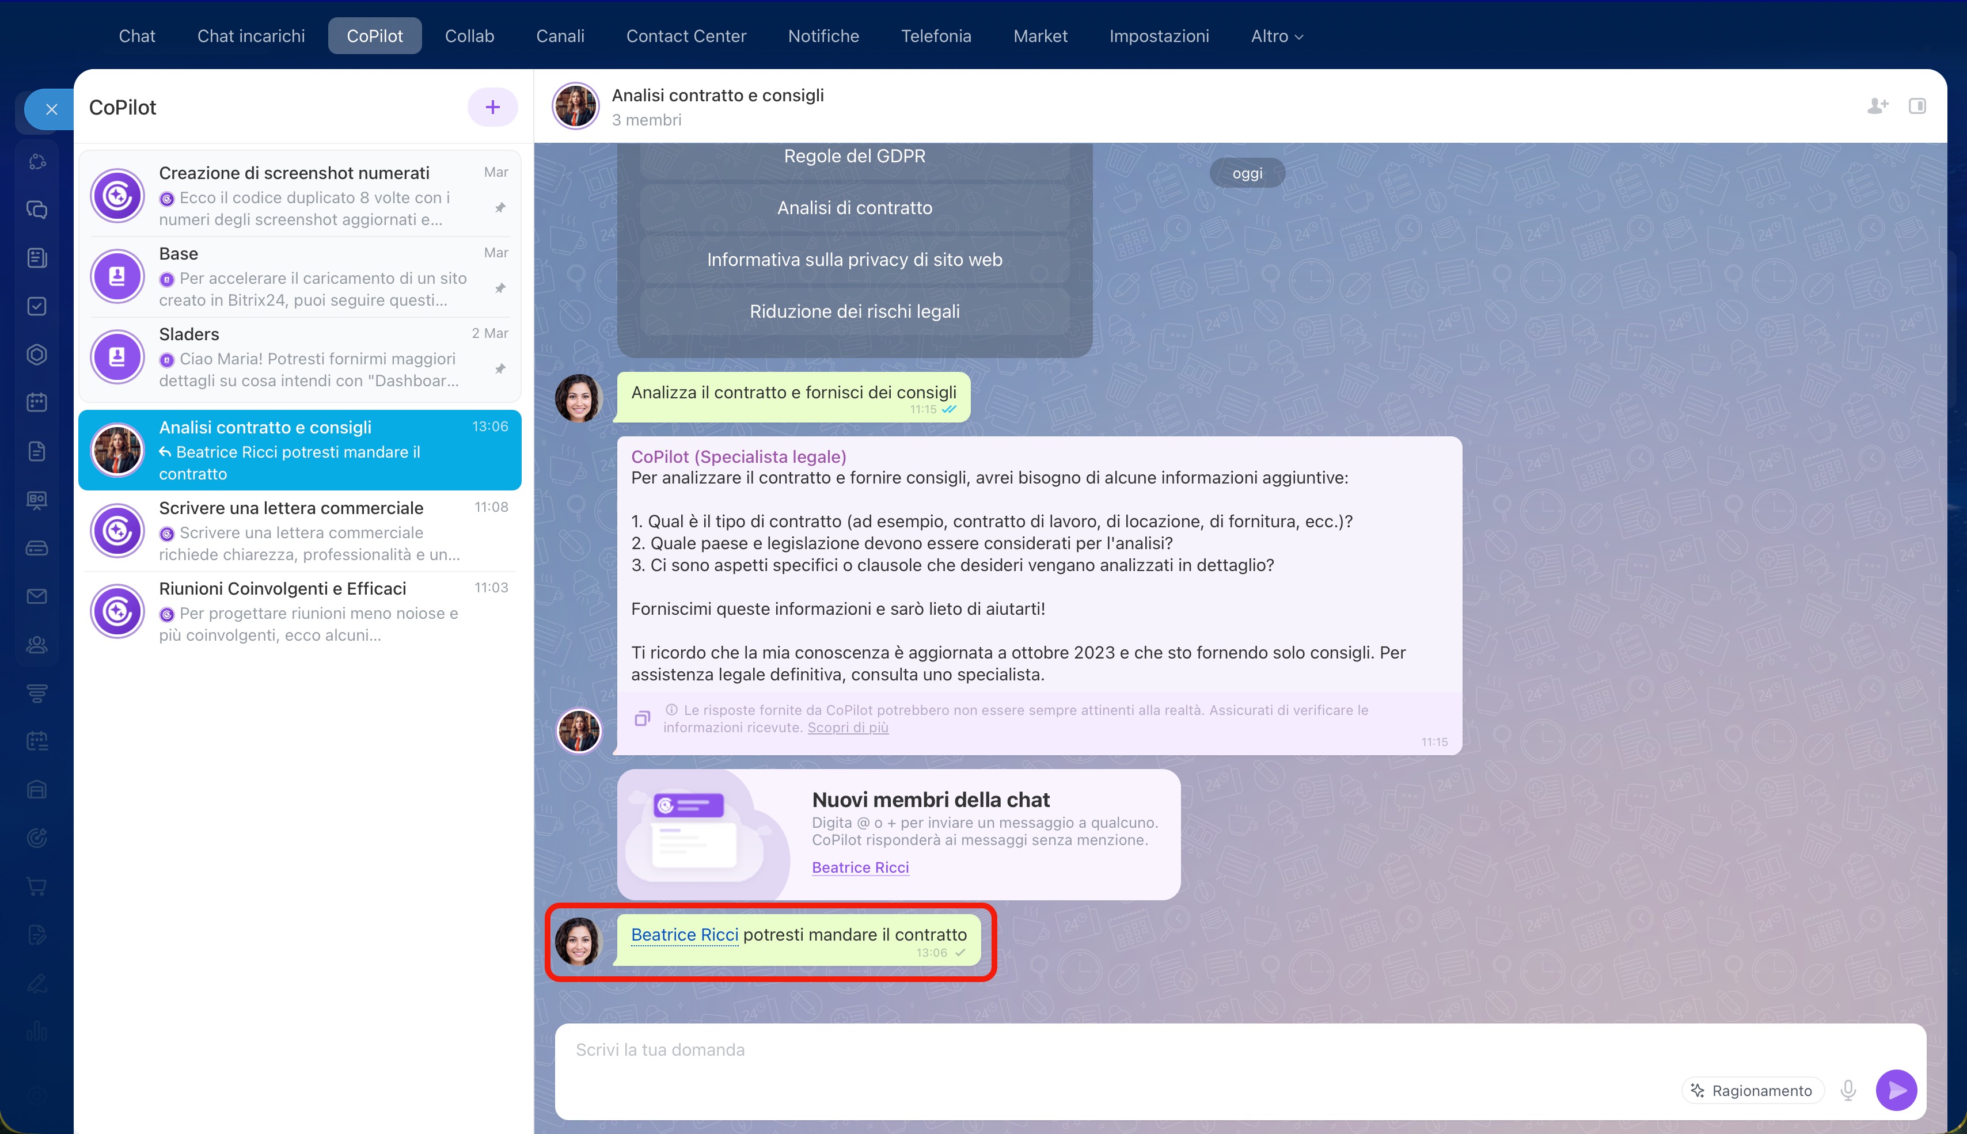Open Beatrice Ricci link in new members card

tap(860, 867)
